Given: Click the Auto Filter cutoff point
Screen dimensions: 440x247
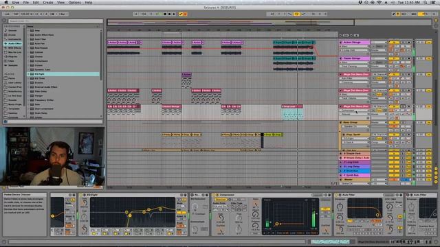Looking at the screenshot, I should click(377, 215).
